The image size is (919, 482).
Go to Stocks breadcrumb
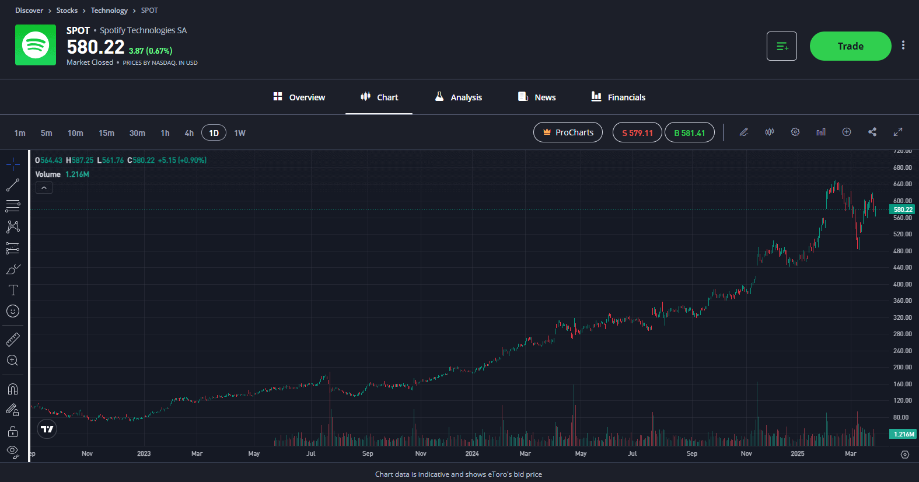click(x=67, y=11)
